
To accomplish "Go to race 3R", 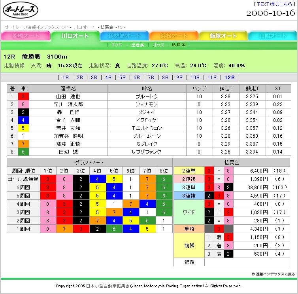I will pos(94,78).
